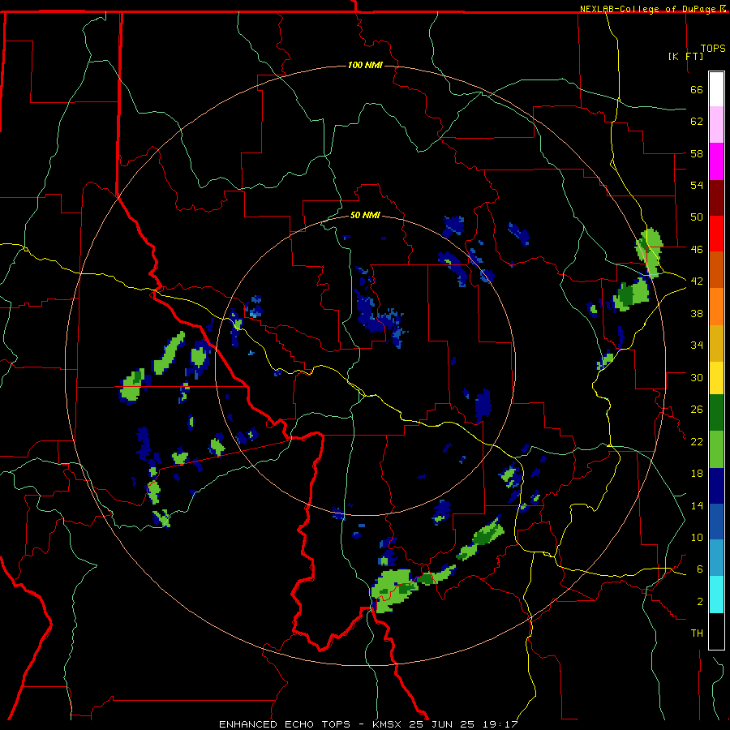
Task: Click the legend value "50"
Action: pos(697,217)
